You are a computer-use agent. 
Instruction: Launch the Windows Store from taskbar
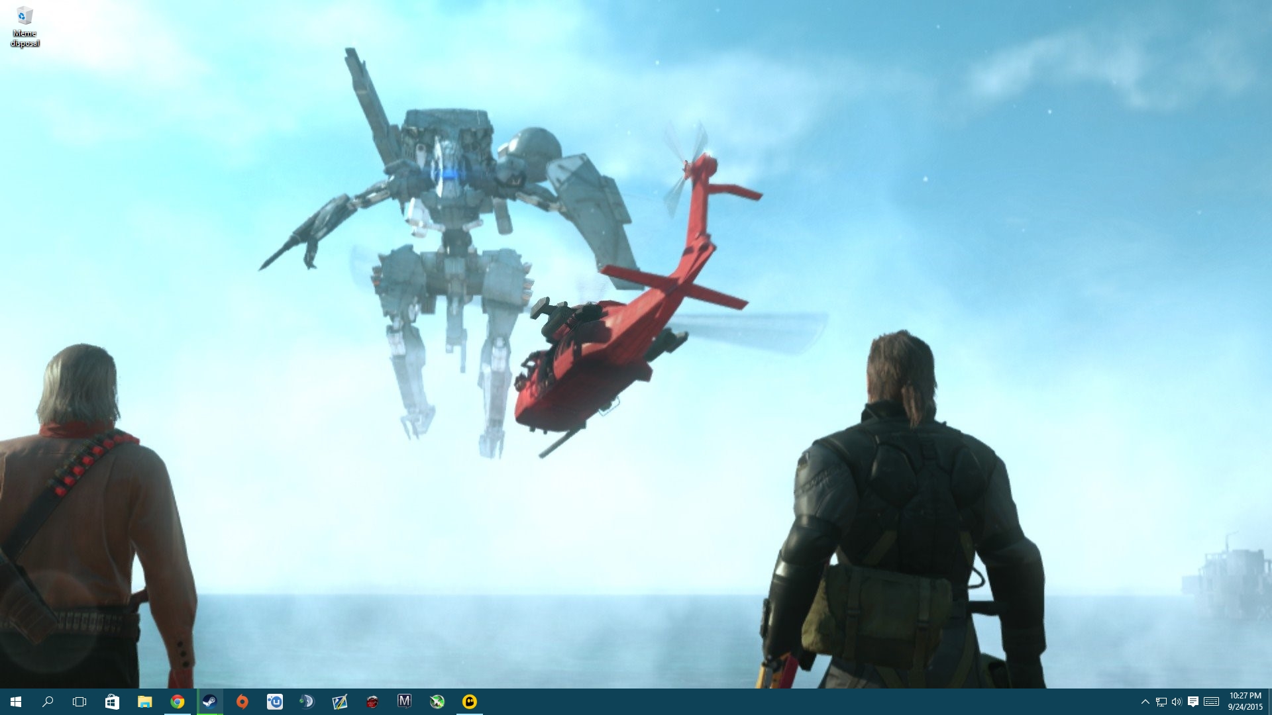112,702
